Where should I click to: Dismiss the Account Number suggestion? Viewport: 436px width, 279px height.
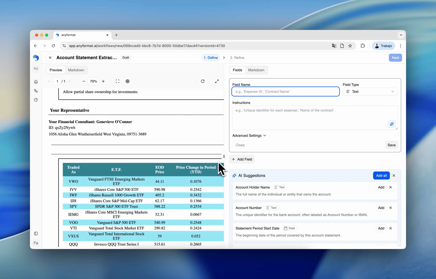click(391, 208)
